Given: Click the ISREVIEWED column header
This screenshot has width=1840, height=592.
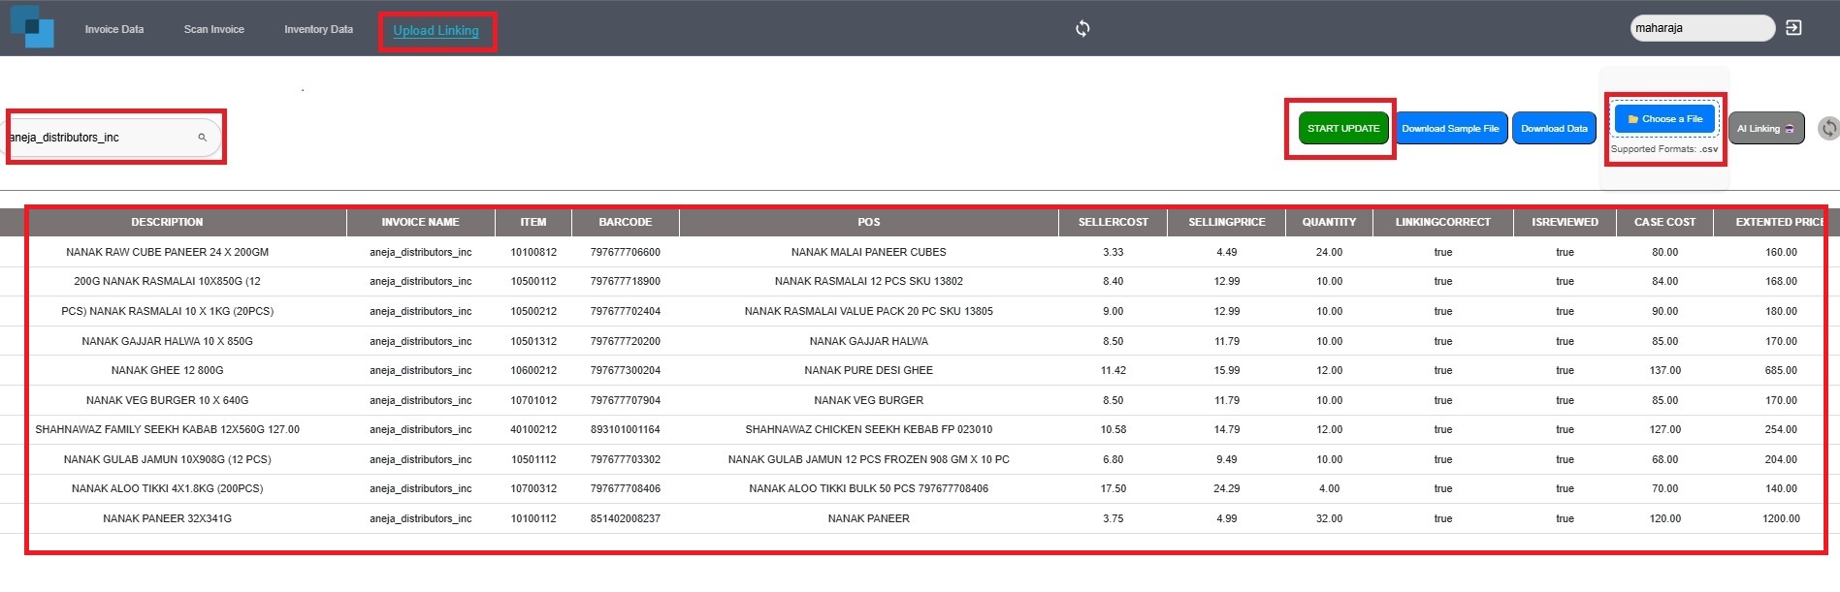Looking at the screenshot, I should (1566, 222).
